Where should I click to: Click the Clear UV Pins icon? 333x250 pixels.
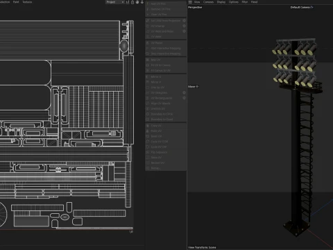[x=148, y=15]
